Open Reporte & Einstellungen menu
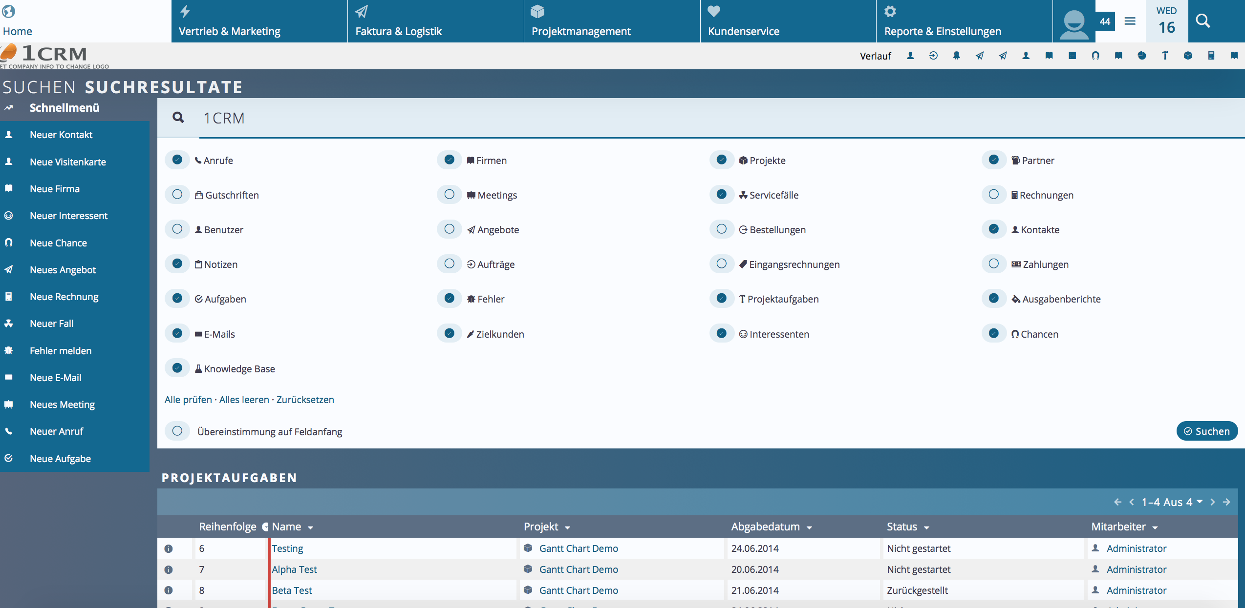 [965, 21]
